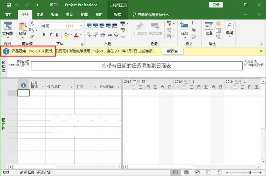The image size is (266, 176).
Task: Mark task as 25% complete
Action: (x=95, y=26)
